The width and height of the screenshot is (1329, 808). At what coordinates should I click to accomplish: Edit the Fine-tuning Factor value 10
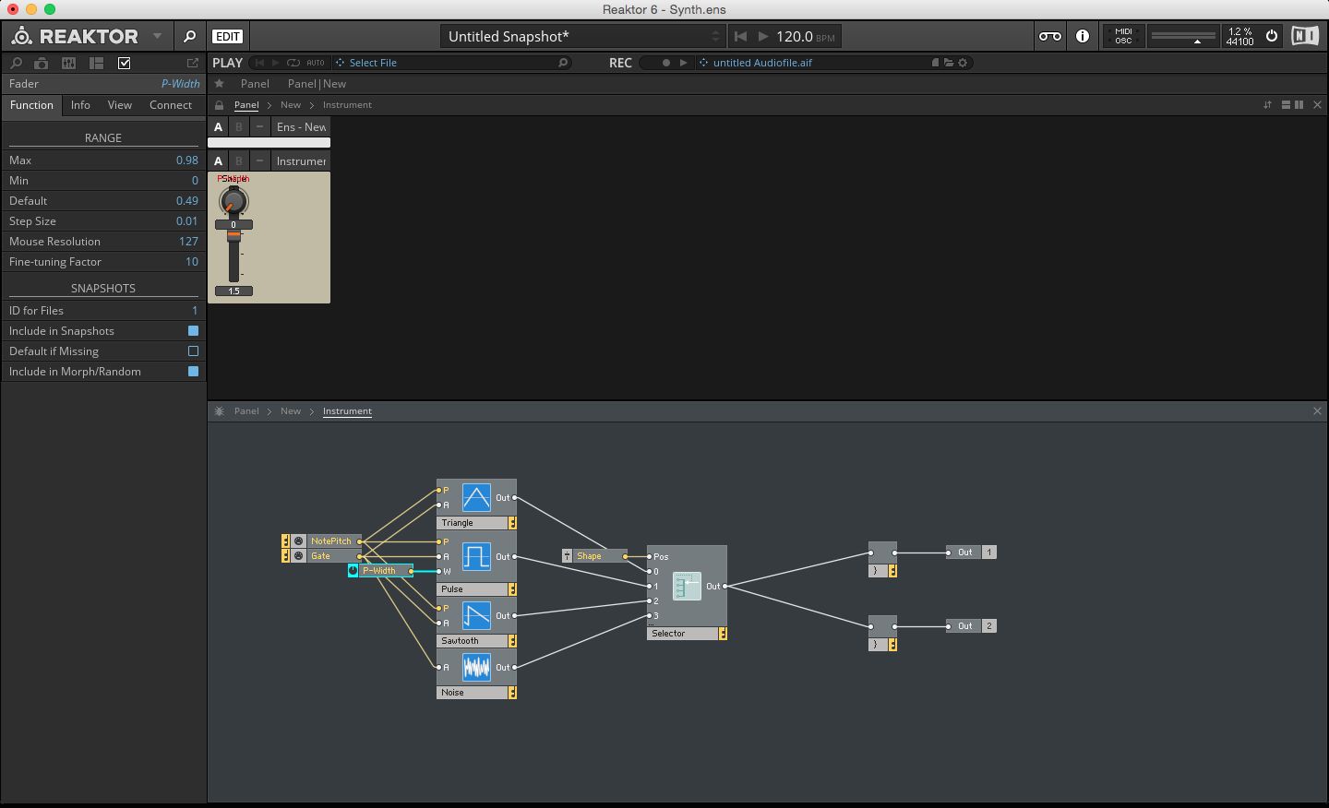point(191,262)
